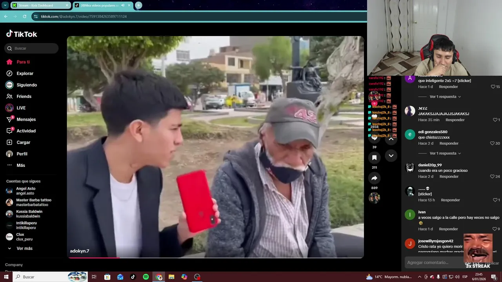The width and height of the screenshot is (502, 282).
Task: Click the share arrow icon on the video
Action: pyautogui.click(x=374, y=178)
